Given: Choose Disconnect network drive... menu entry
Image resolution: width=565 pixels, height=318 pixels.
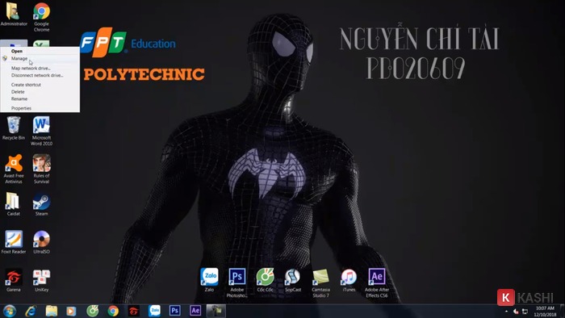Looking at the screenshot, I should tap(40, 75).
